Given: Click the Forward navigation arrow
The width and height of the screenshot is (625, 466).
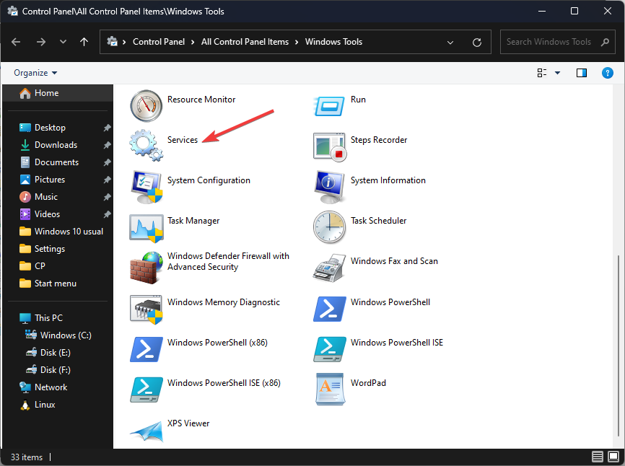Looking at the screenshot, I should [40, 42].
